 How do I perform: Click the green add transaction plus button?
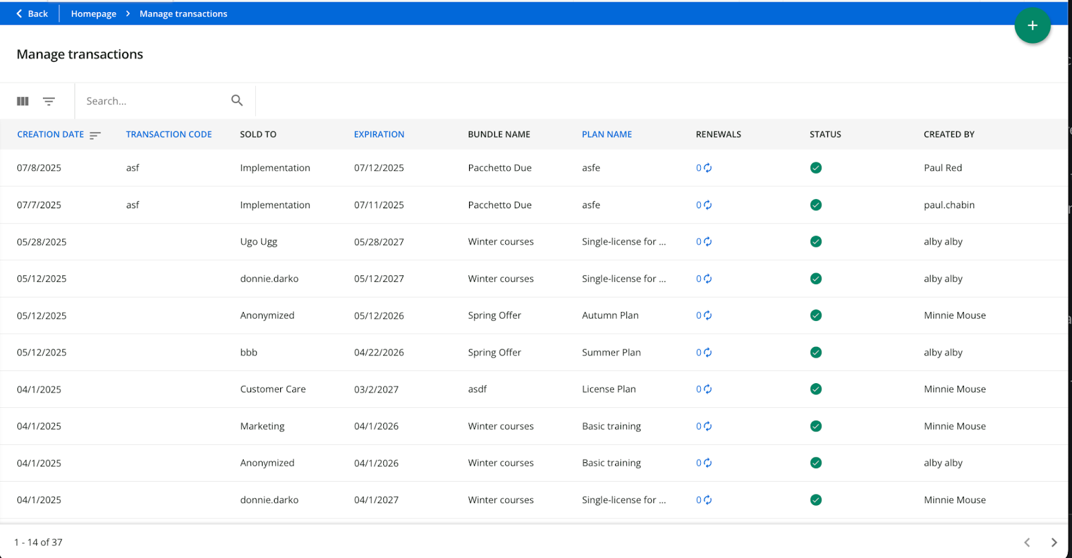point(1032,25)
